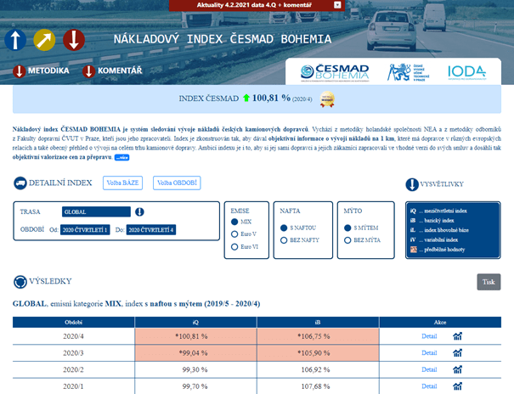The height and width of the screenshot is (394, 514).
Task: Open the Od 2020 ČTVRTLETÍ 1 period dropdown
Action: pyautogui.click(x=85, y=230)
